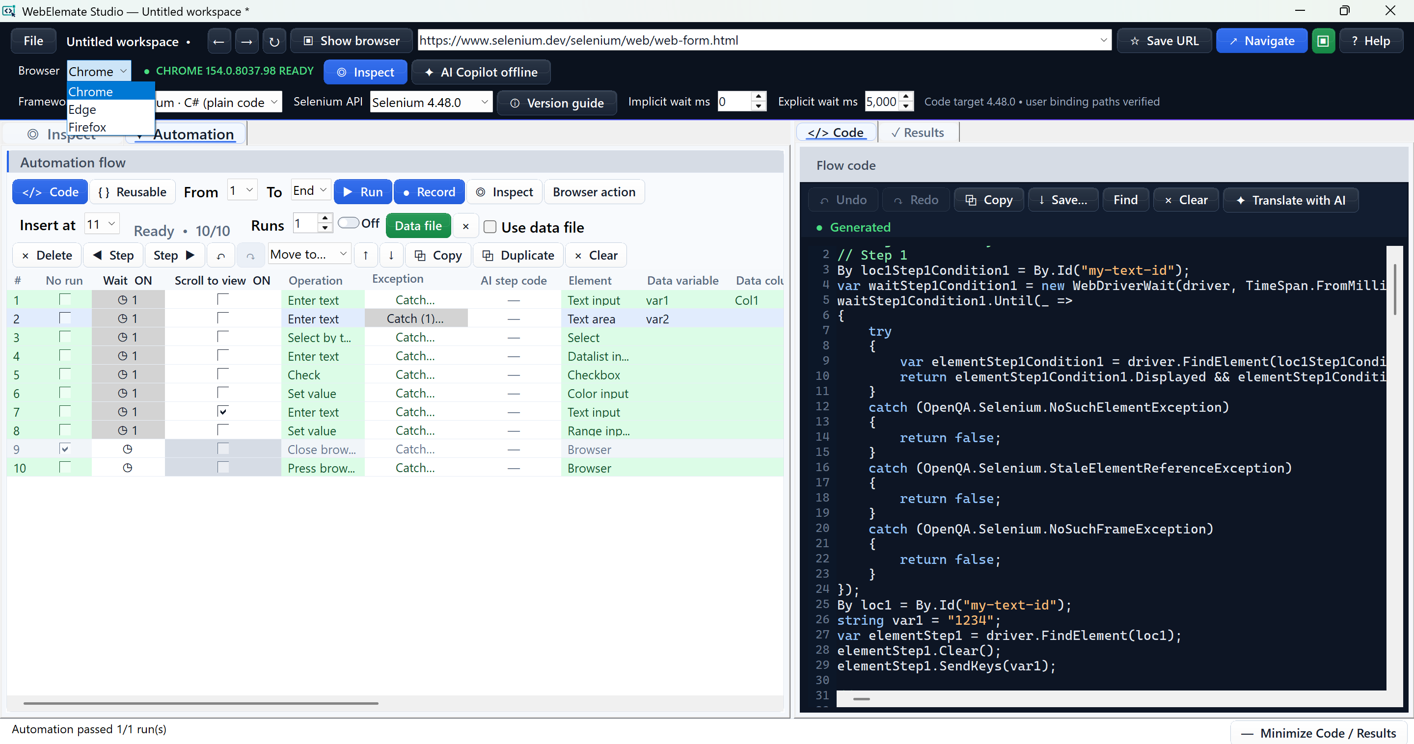
Task: Run the automation flow
Action: point(363,192)
